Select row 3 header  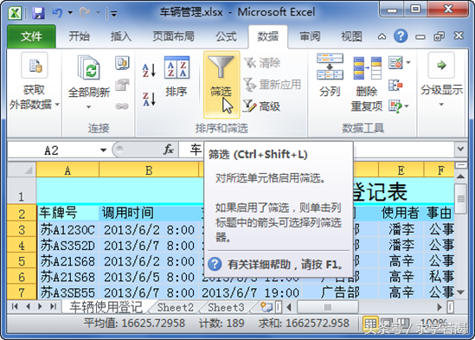click(22, 230)
